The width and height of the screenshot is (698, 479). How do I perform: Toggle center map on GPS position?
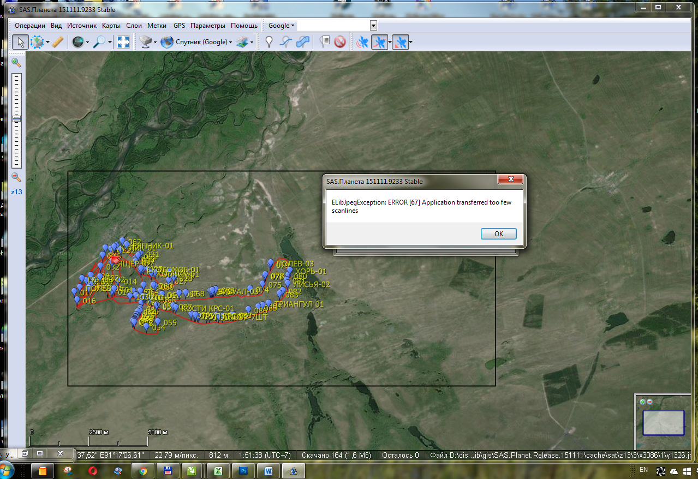pos(400,42)
